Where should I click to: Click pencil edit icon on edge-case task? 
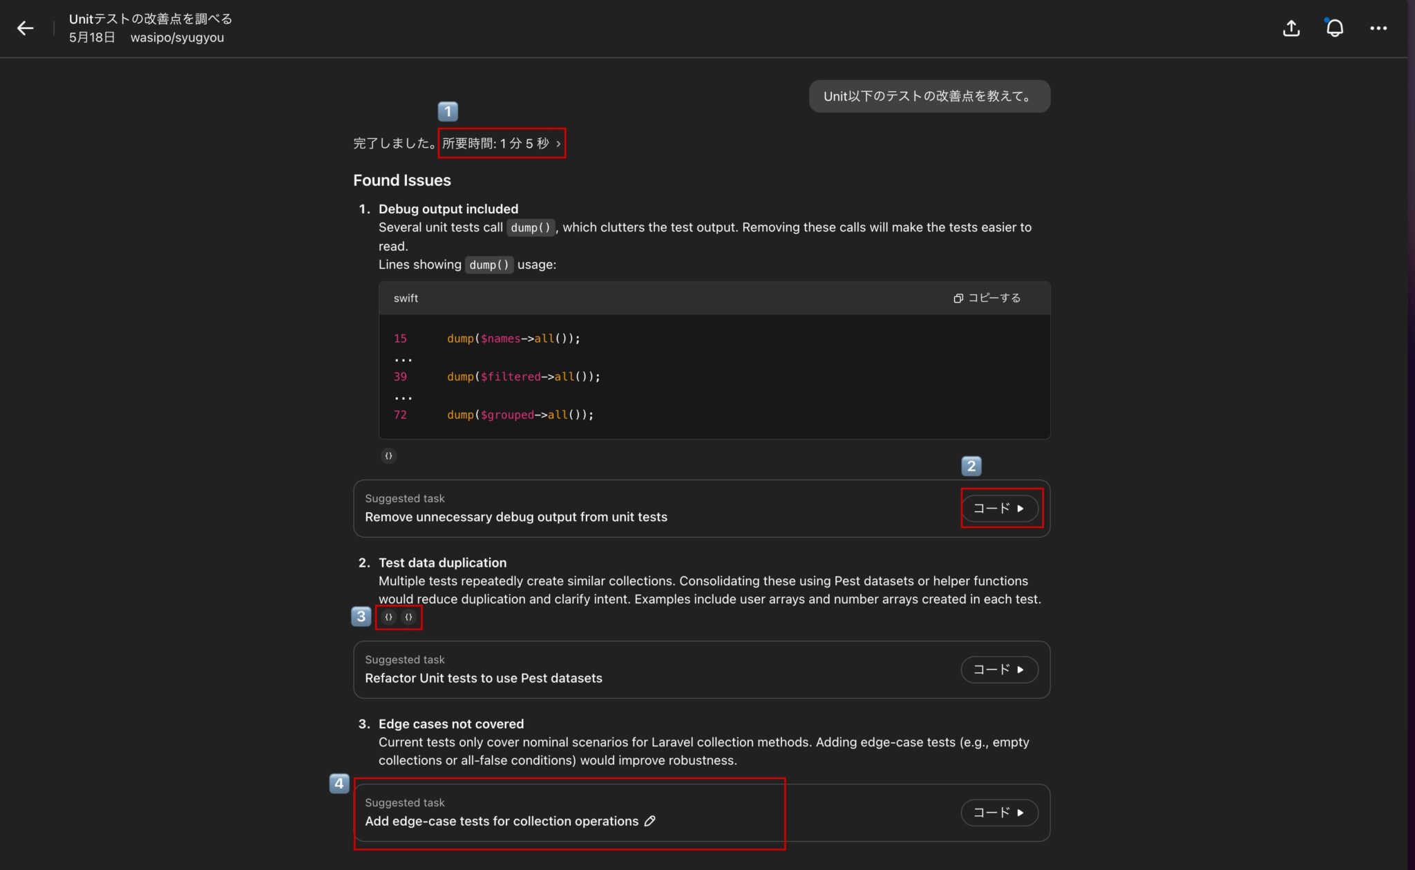pos(649,821)
